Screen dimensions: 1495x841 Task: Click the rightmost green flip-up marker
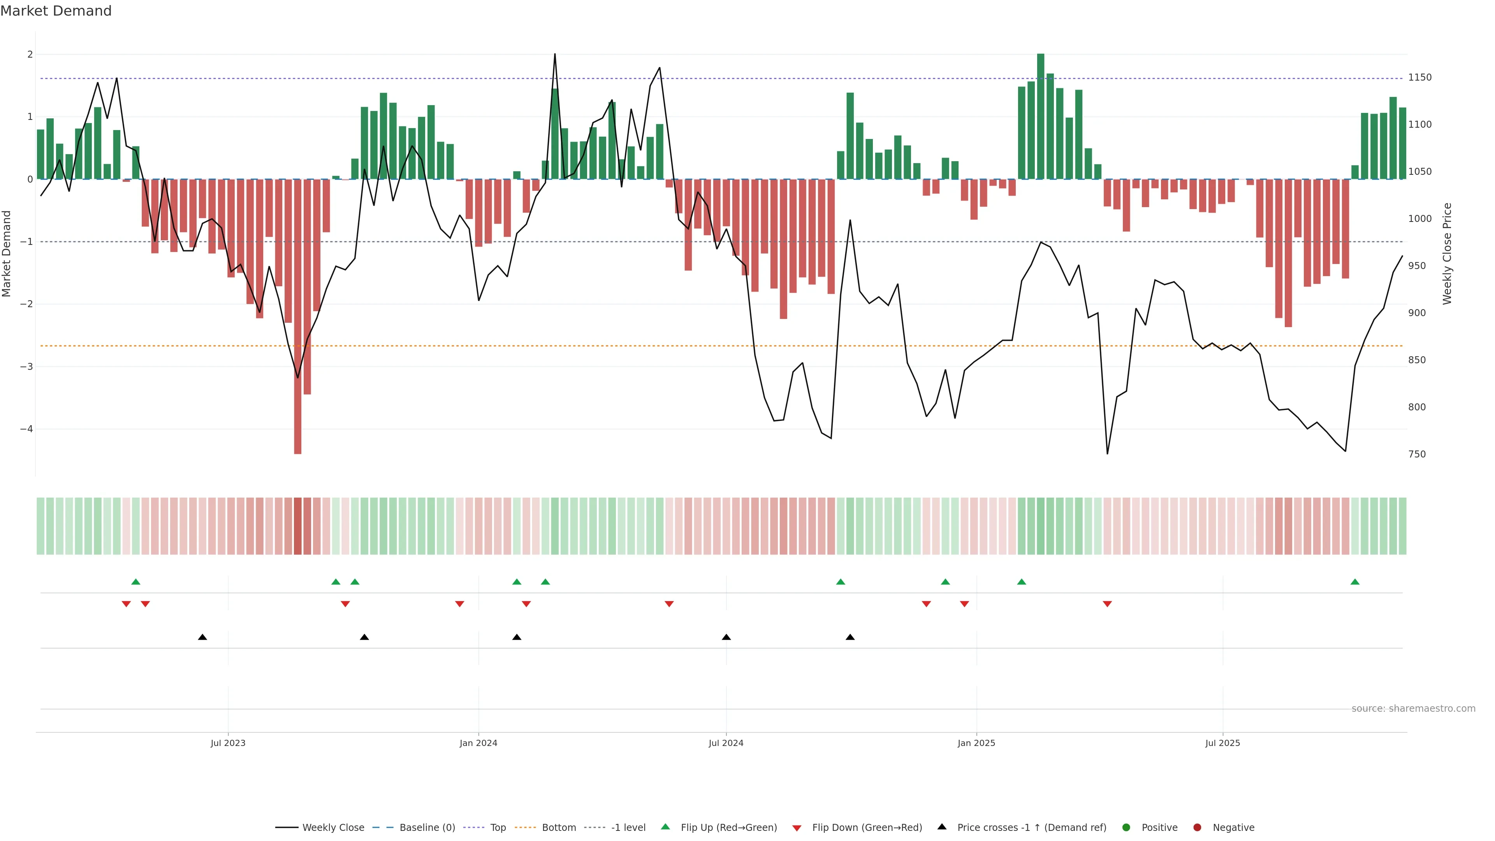coord(1355,582)
